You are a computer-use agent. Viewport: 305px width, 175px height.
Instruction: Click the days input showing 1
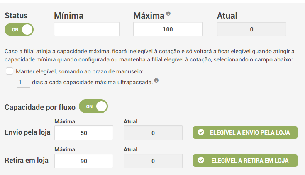23,82
